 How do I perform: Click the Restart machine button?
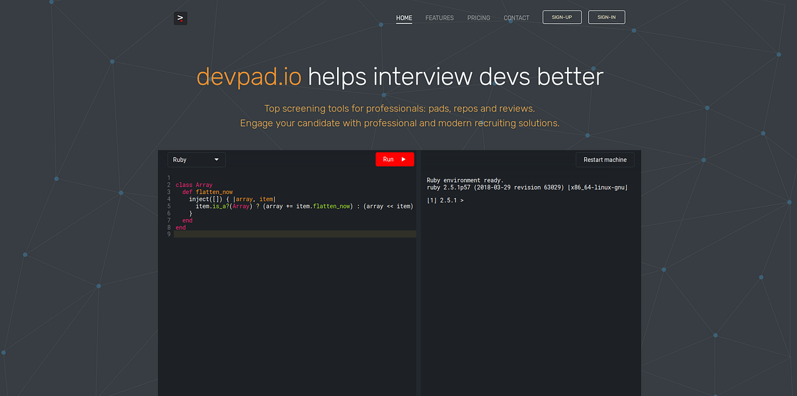pyautogui.click(x=605, y=160)
